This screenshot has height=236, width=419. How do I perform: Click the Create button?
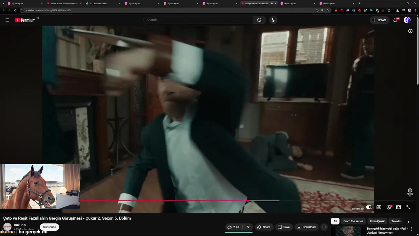tap(379, 20)
